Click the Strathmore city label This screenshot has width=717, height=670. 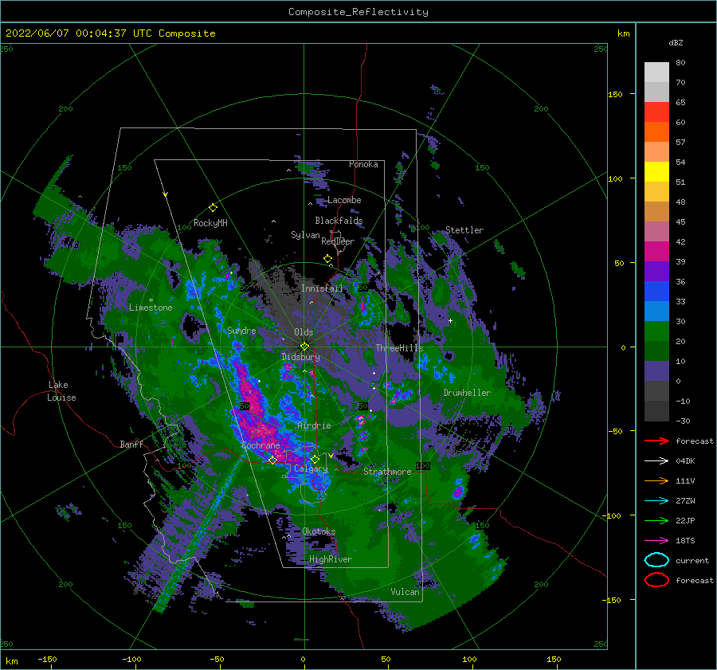[x=387, y=472]
